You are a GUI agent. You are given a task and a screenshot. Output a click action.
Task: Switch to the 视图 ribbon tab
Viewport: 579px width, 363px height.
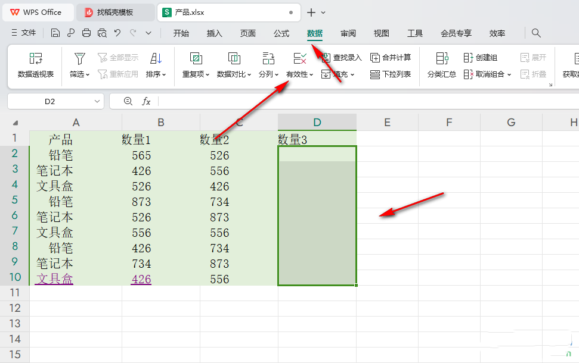[382, 33]
